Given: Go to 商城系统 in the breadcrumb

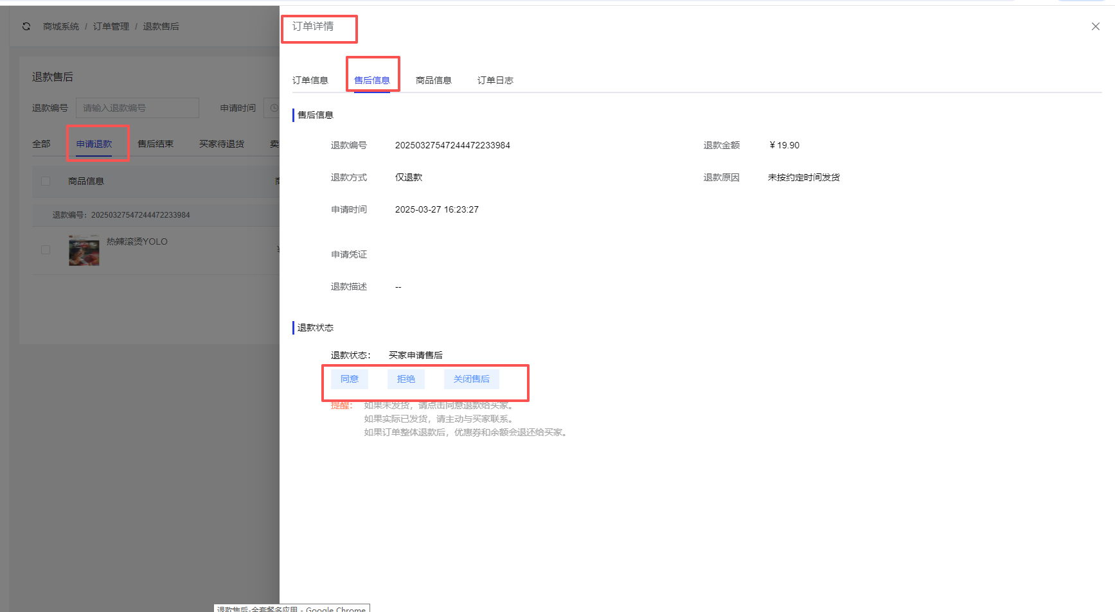Looking at the screenshot, I should point(61,26).
